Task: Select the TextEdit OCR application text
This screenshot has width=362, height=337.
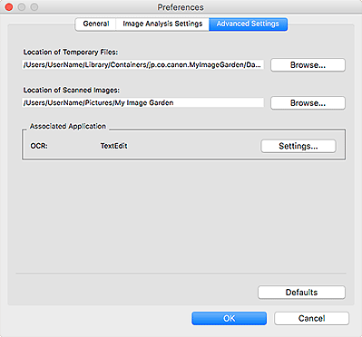Action: coord(113,146)
